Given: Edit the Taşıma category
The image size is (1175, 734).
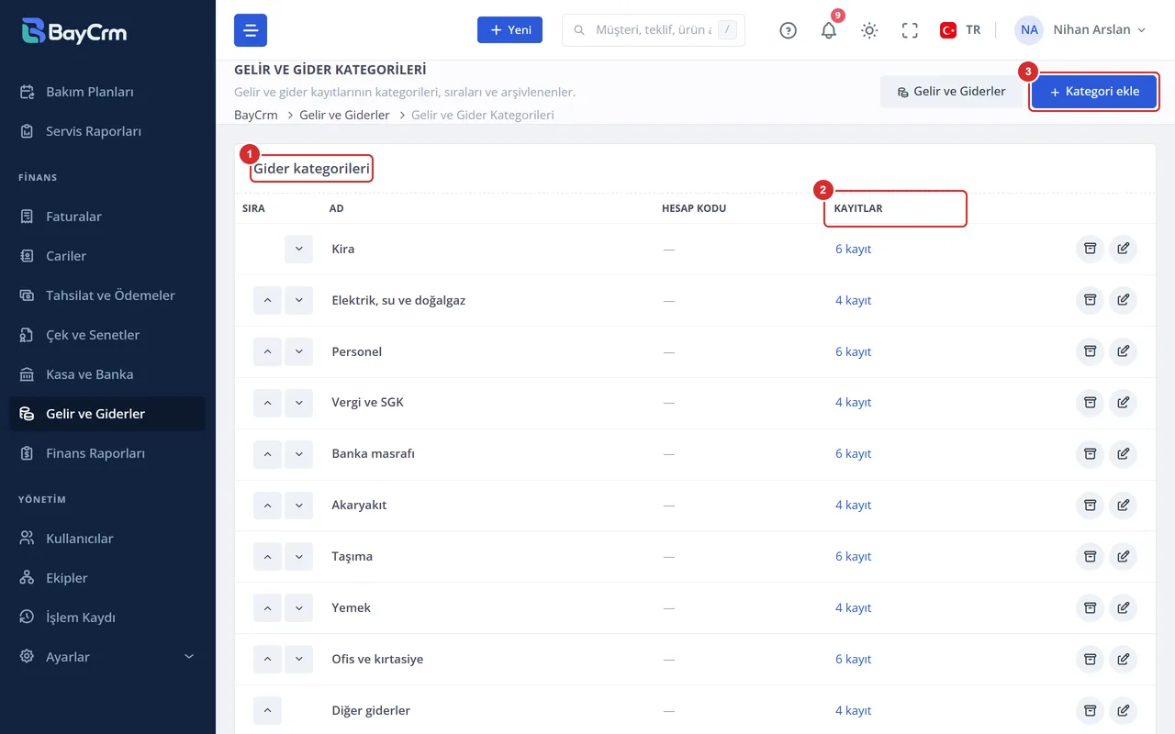Looking at the screenshot, I should (1124, 556).
